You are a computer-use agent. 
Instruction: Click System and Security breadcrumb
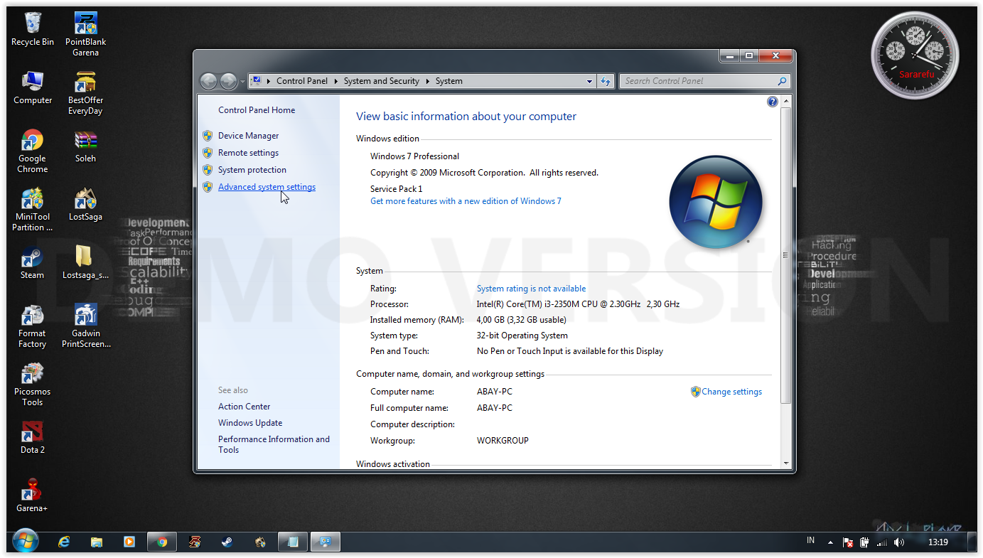coord(382,81)
